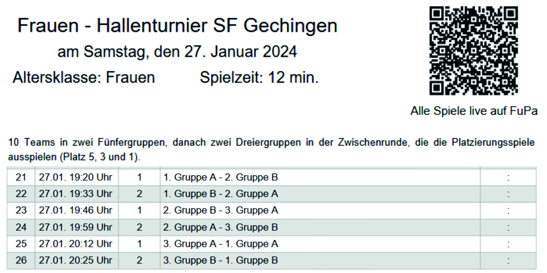Click the date 'am Samstag, den 27. Januar 2024'

pos(177,52)
